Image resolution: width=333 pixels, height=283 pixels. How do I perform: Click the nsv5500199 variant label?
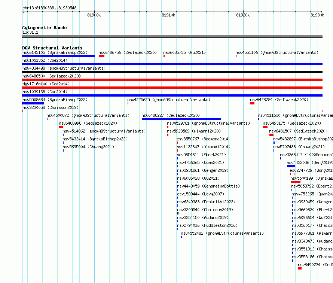pyautogui.click(x=312, y=178)
